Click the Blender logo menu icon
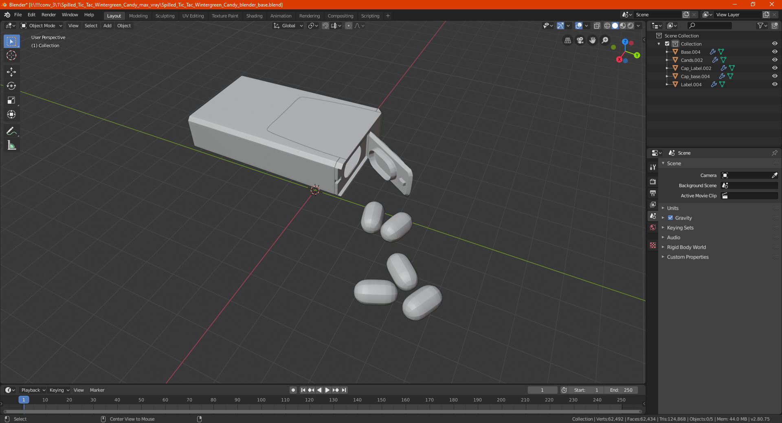The image size is (782, 423). click(7, 15)
